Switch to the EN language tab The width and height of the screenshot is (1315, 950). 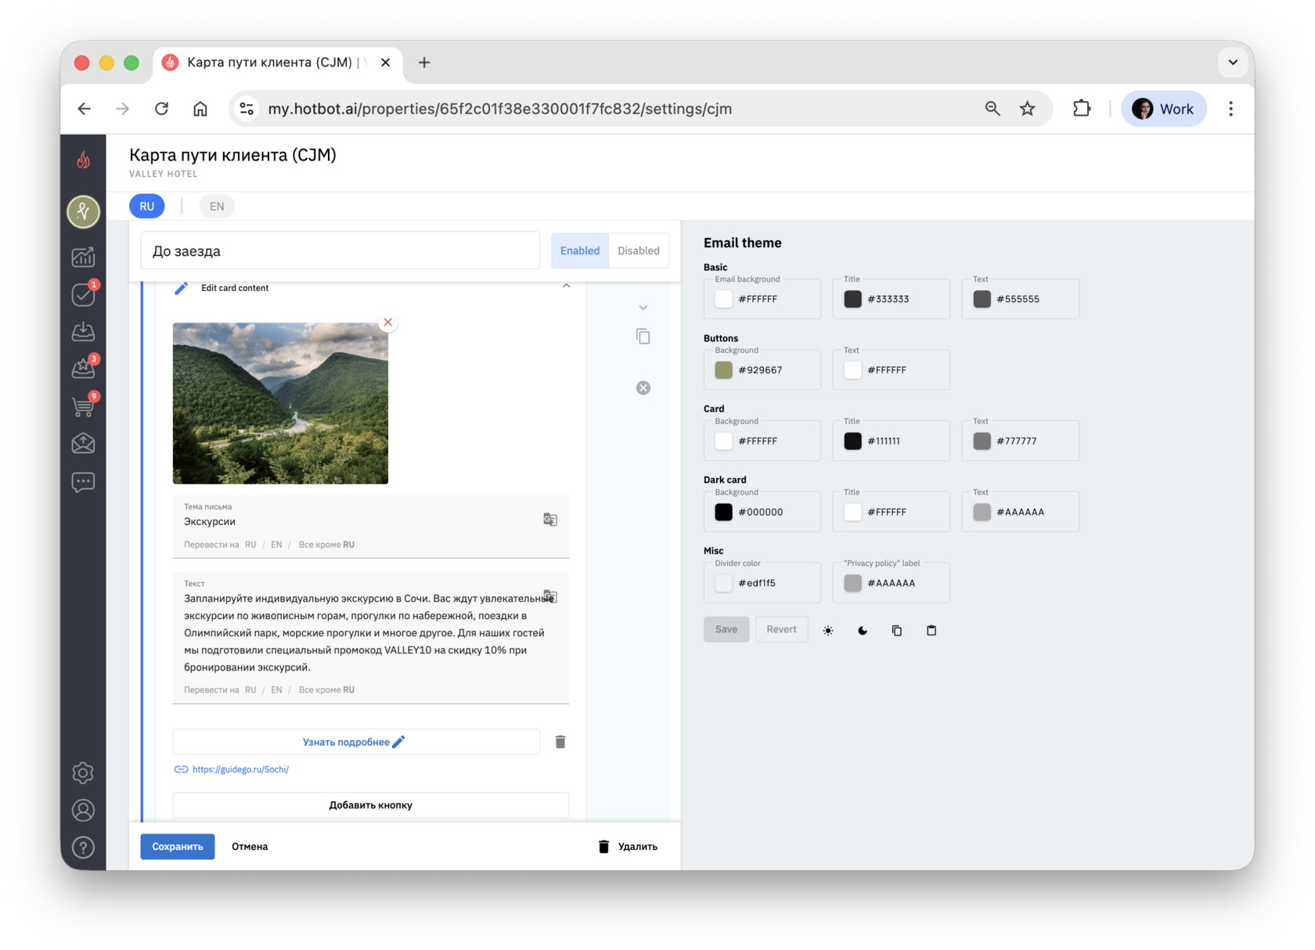tap(217, 207)
